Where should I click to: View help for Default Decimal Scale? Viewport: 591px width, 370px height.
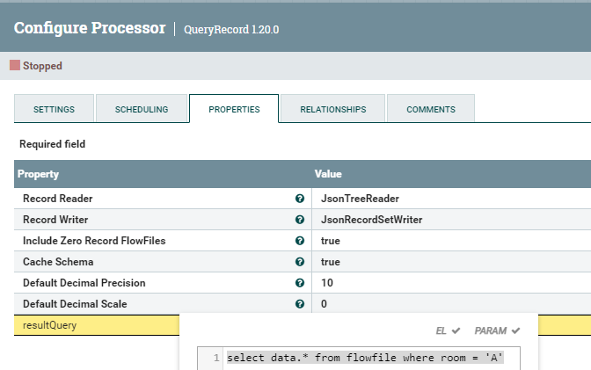[300, 304]
